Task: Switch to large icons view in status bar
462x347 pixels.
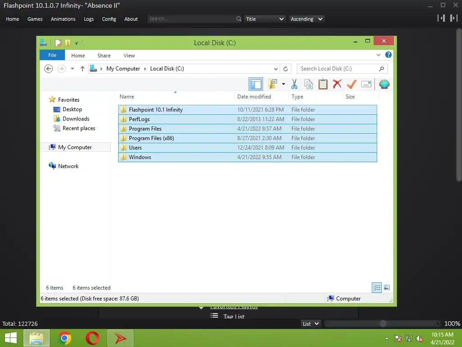Action: (x=387, y=287)
